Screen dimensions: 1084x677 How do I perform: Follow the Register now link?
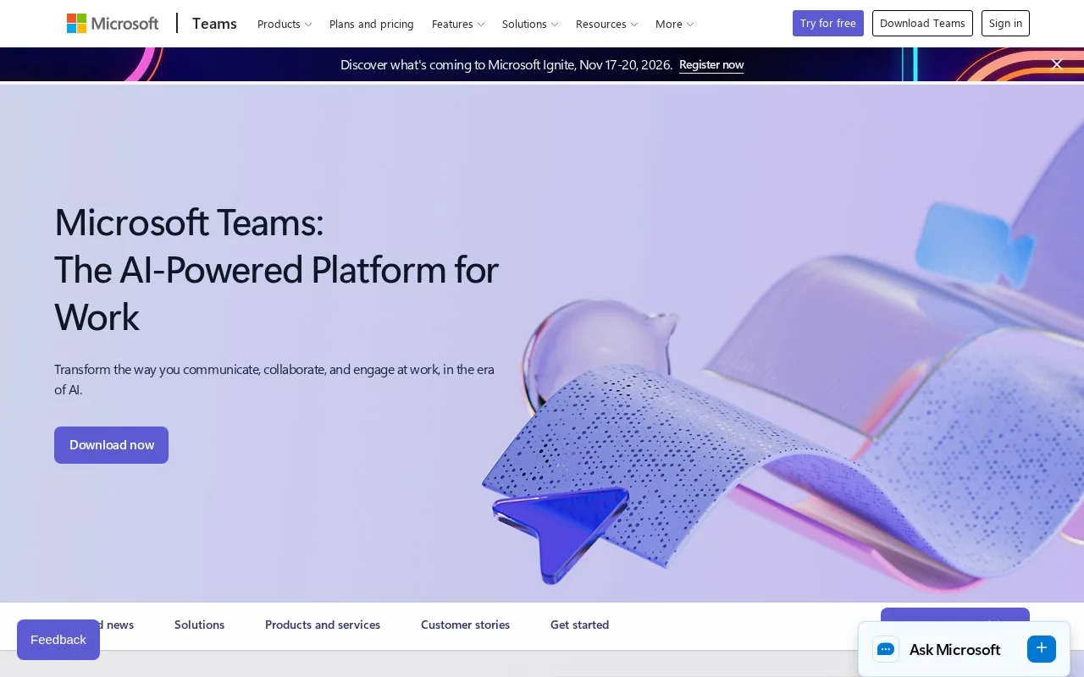711,64
